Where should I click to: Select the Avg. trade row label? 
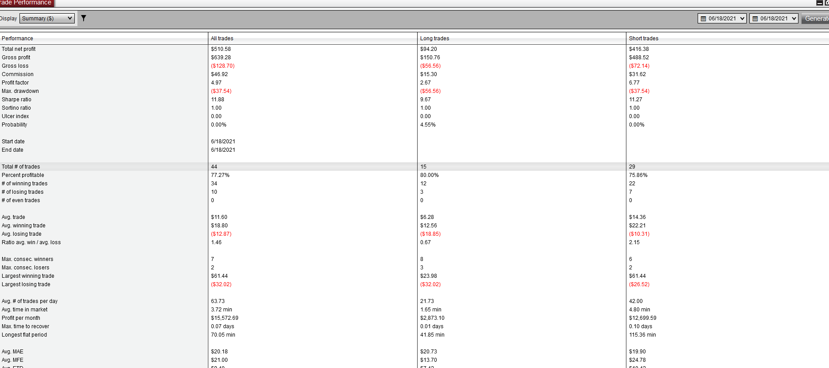tap(13, 217)
